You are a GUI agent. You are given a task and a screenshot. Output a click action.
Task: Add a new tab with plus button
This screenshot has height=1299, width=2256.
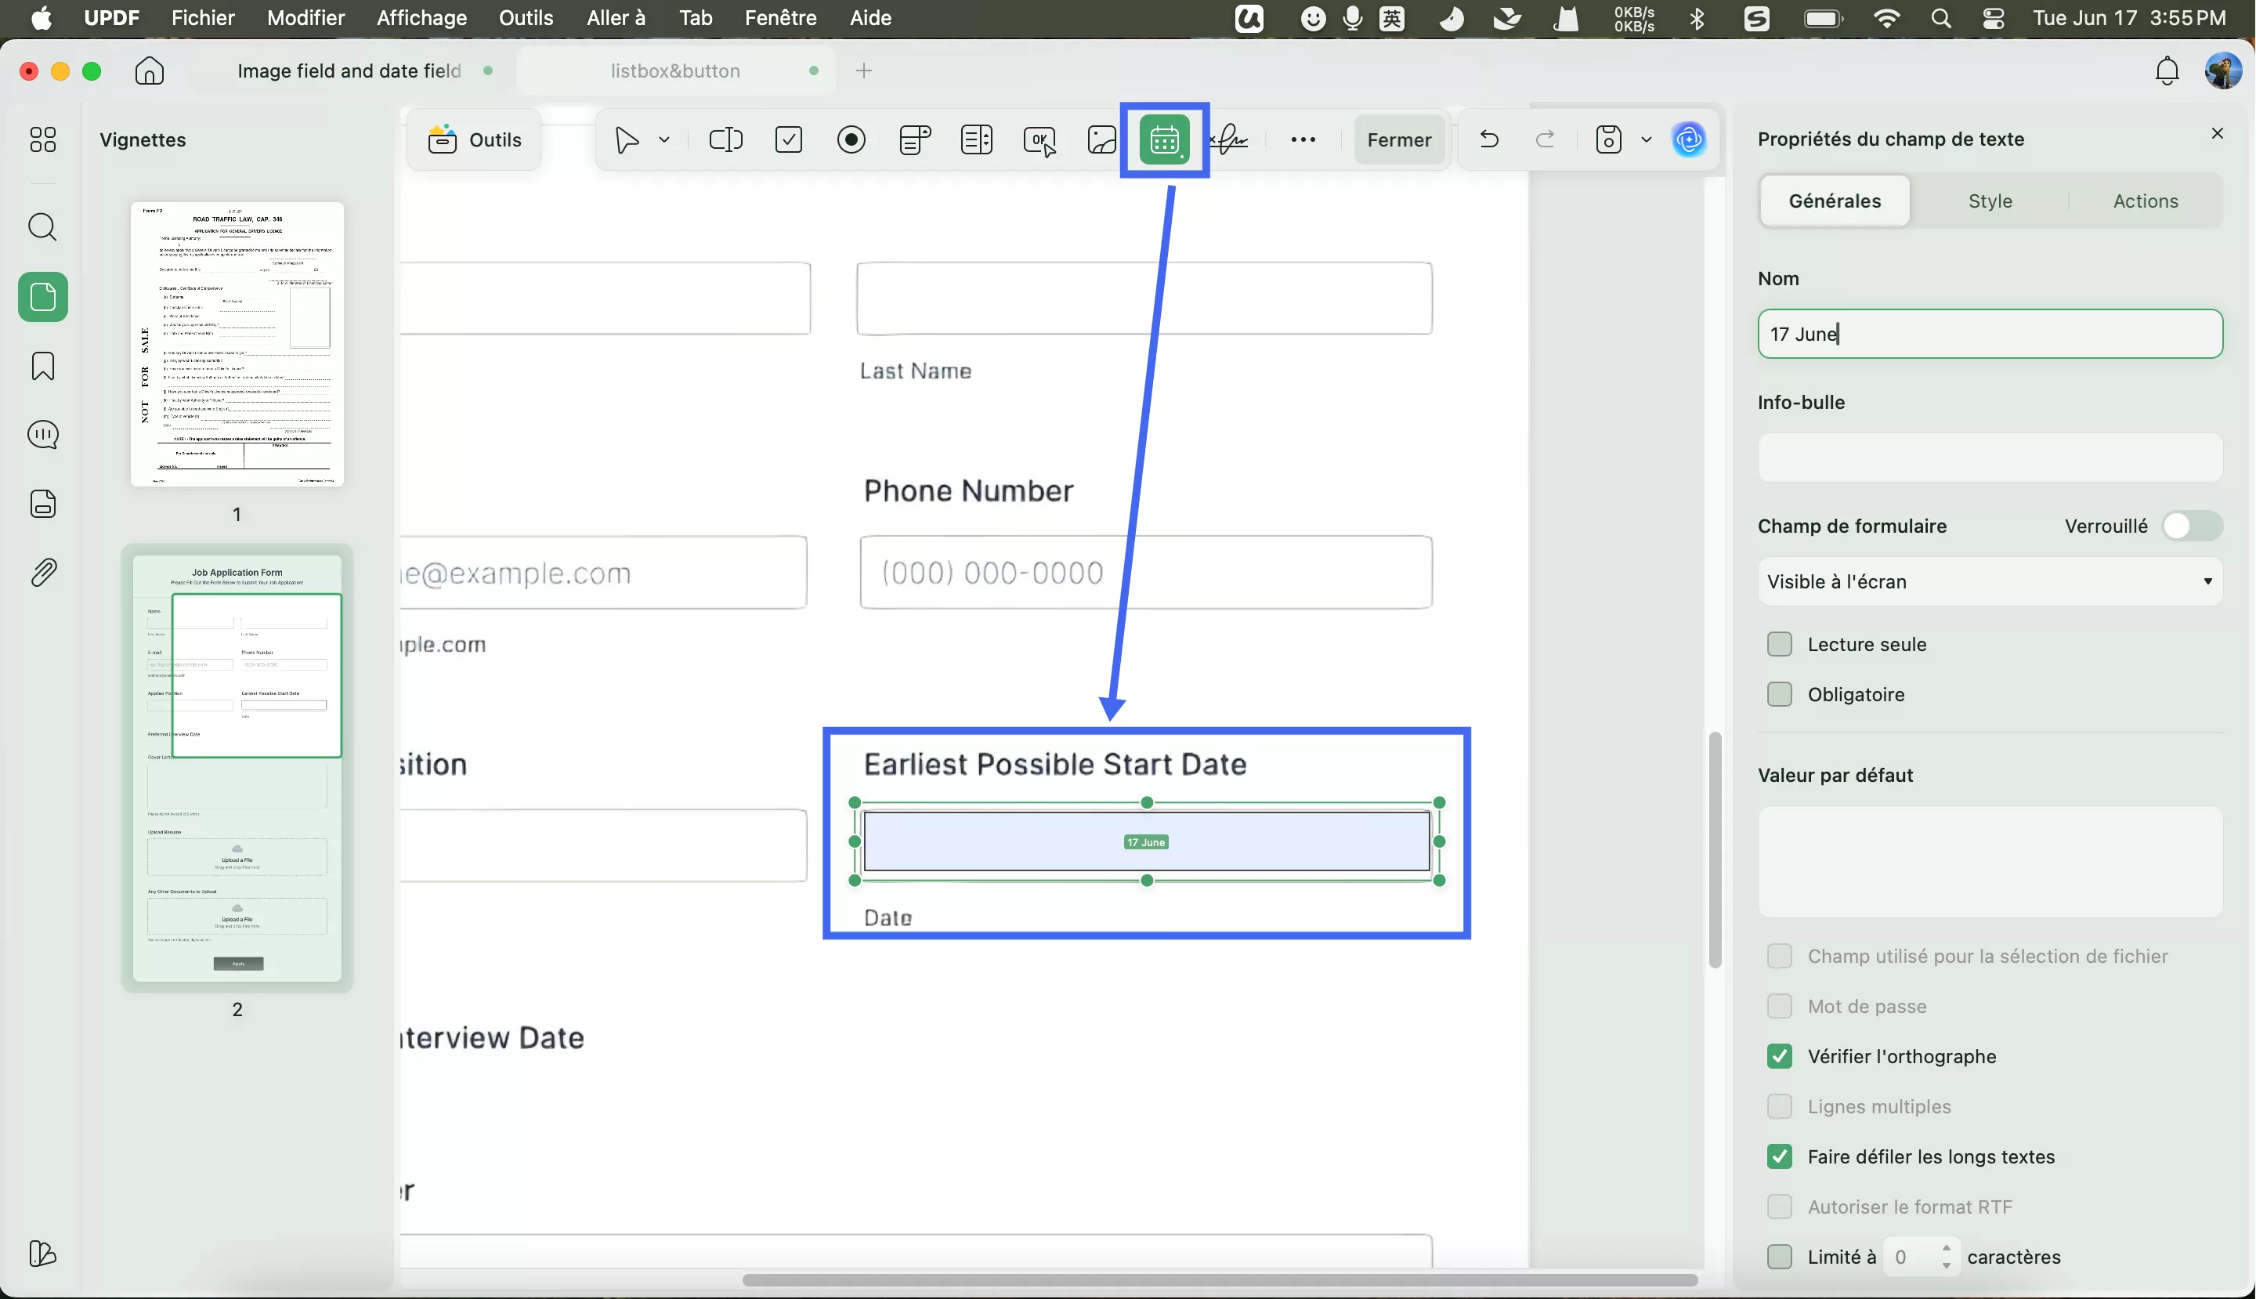point(863,71)
